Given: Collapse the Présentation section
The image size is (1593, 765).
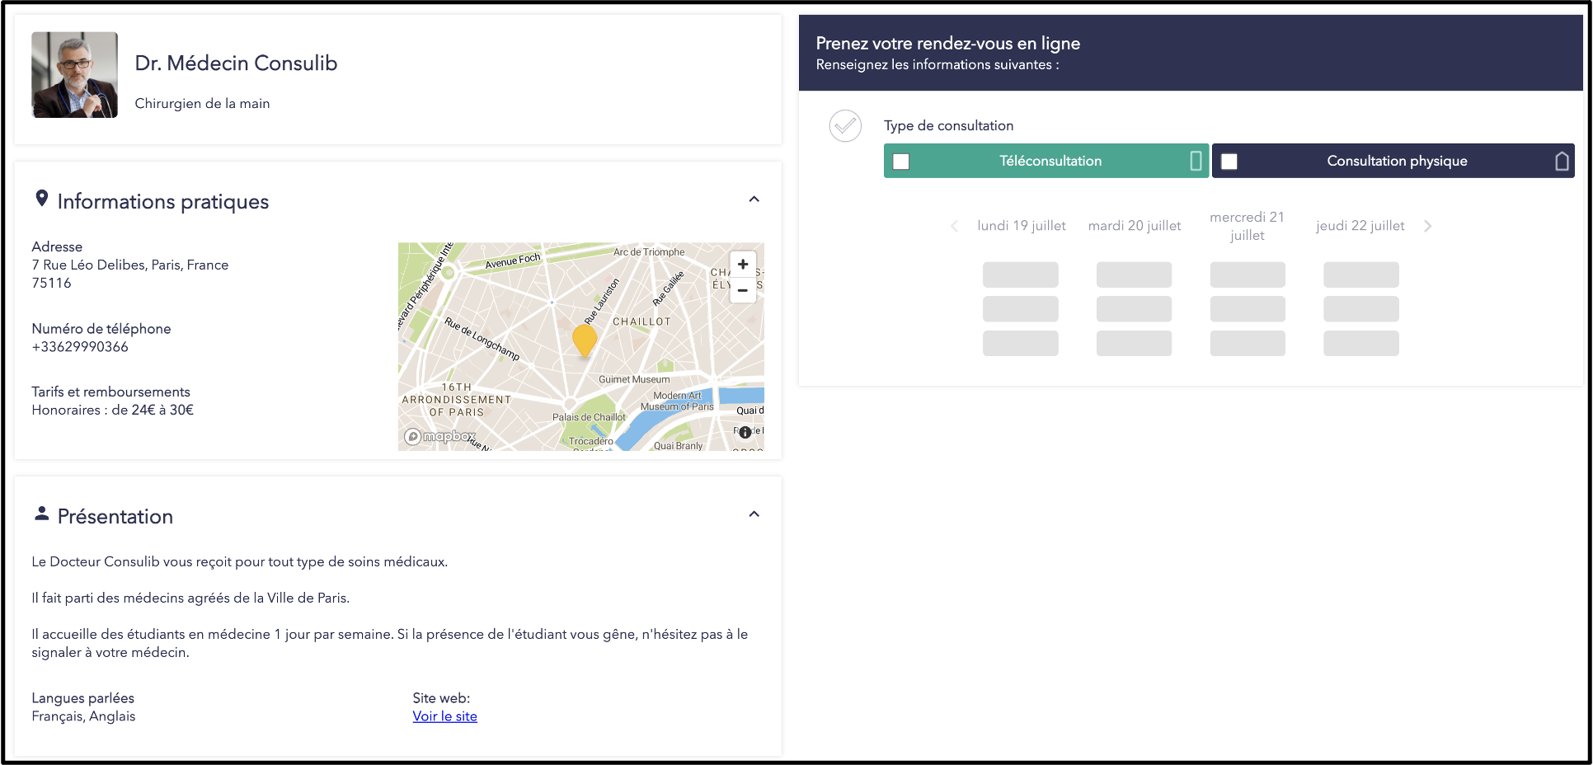Looking at the screenshot, I should (x=754, y=514).
